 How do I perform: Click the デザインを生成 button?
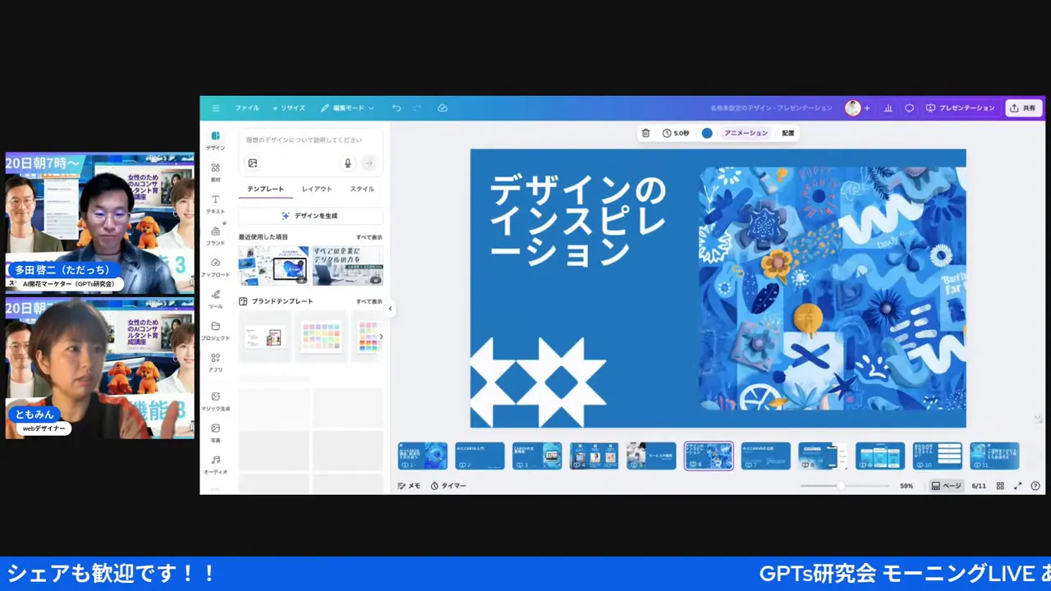(310, 215)
